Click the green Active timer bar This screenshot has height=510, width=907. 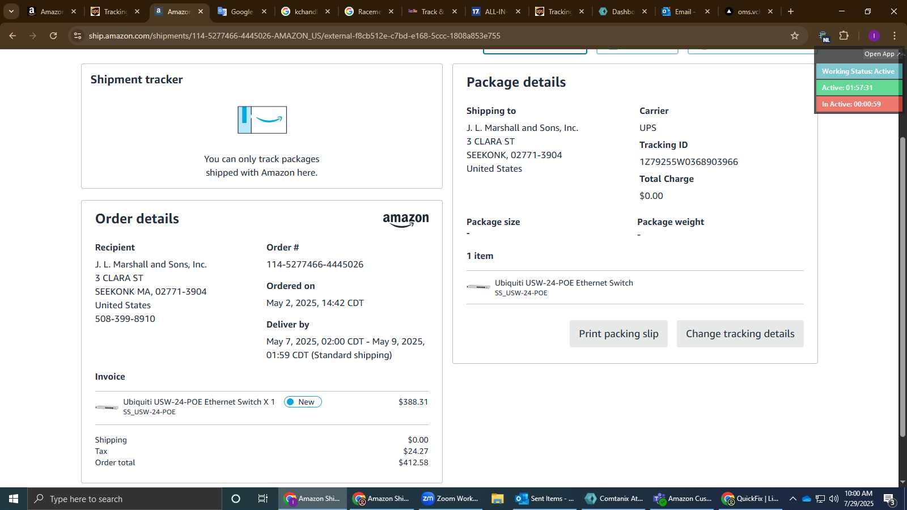858,88
